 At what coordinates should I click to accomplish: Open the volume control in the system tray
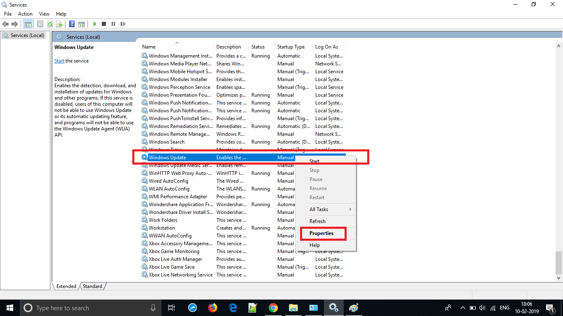[483, 308]
